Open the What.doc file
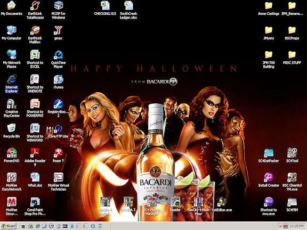The image size is (307, 230). [35, 180]
